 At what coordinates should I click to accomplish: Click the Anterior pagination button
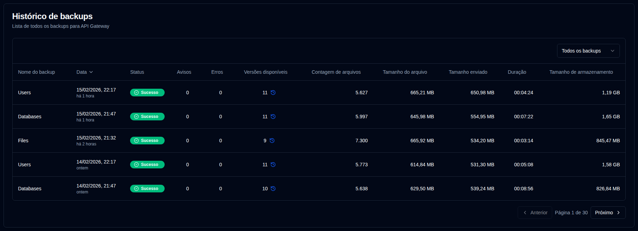coord(535,213)
